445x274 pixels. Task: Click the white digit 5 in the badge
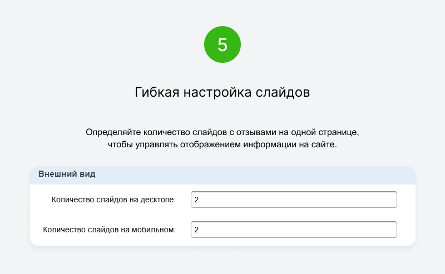[x=222, y=45]
